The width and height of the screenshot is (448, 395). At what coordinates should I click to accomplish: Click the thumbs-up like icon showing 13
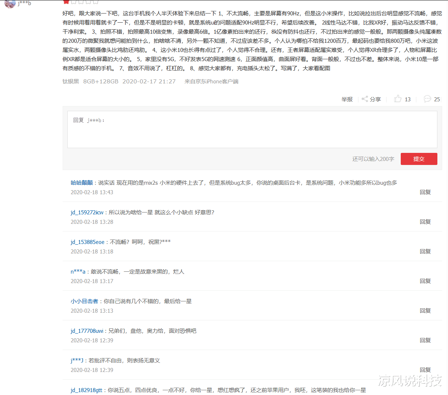[398, 98]
